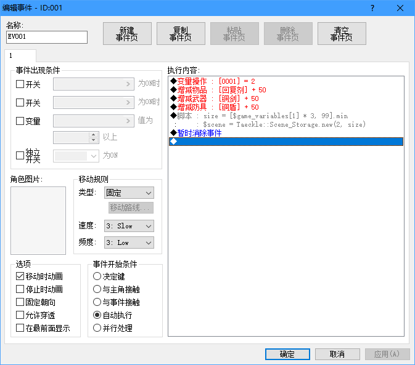Check the 允许穿透 option
Image resolution: width=415 pixels, height=365 pixels.
(20, 315)
